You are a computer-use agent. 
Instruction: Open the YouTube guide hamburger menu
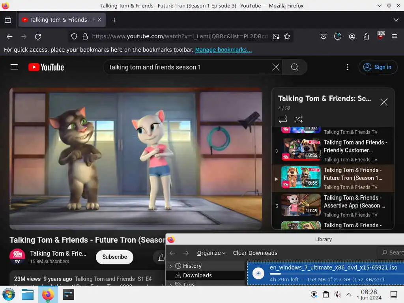pyautogui.click(x=14, y=67)
